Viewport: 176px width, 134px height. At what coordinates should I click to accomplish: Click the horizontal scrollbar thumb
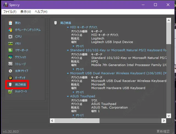(x=77, y=121)
